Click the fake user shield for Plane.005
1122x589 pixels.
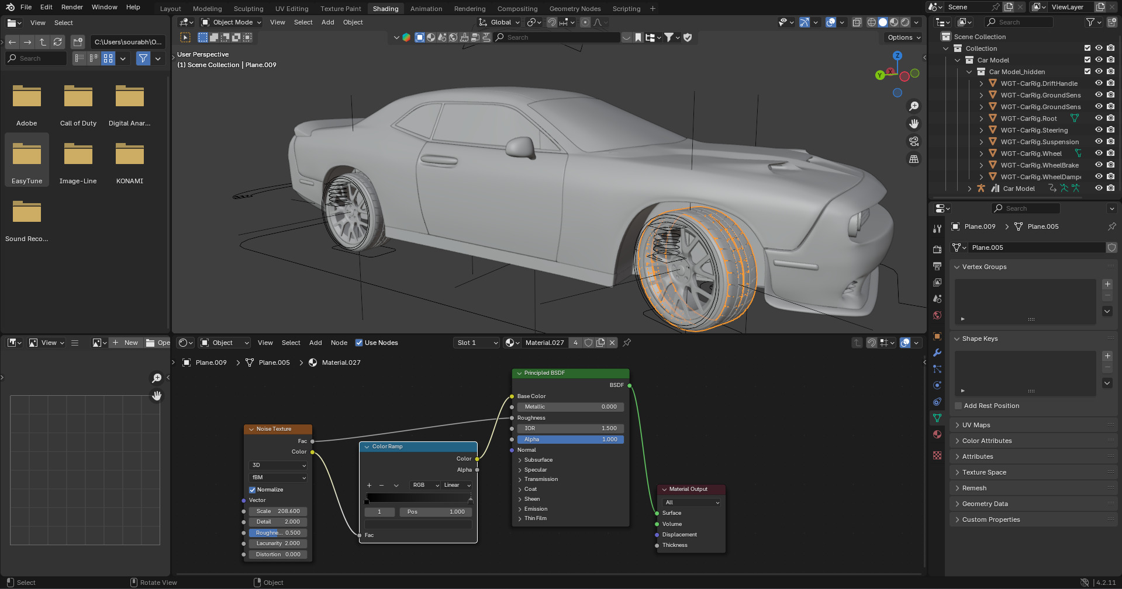pos(1111,248)
